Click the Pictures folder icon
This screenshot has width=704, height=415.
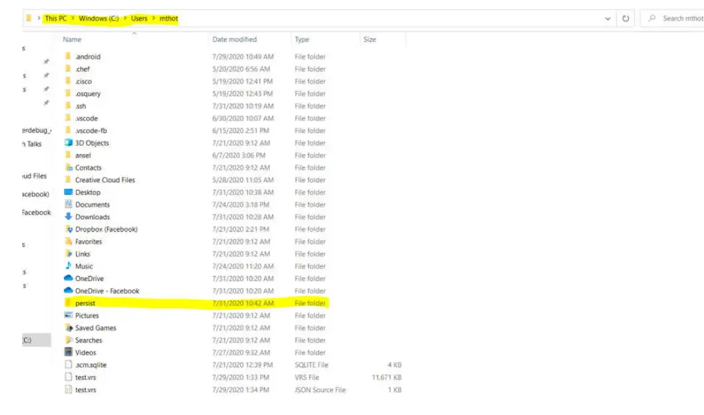pyautogui.click(x=68, y=315)
